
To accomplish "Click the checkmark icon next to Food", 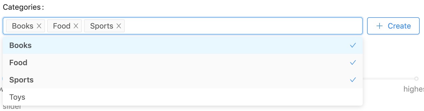I will point(353,63).
